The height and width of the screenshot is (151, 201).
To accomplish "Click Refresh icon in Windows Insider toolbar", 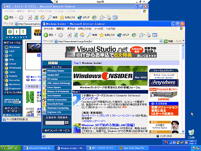I will click(x=76, y=35).
